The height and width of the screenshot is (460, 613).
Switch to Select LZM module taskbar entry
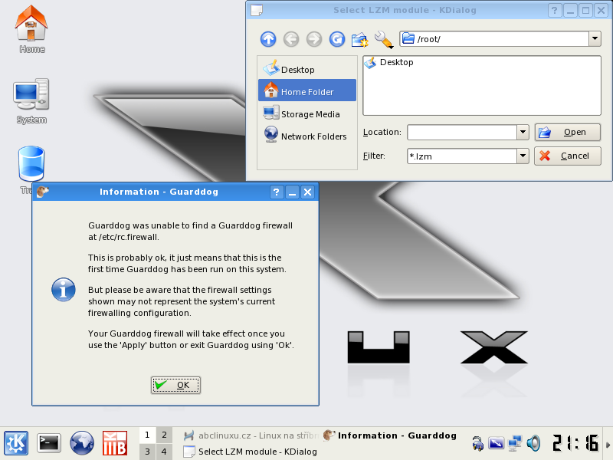point(251,452)
